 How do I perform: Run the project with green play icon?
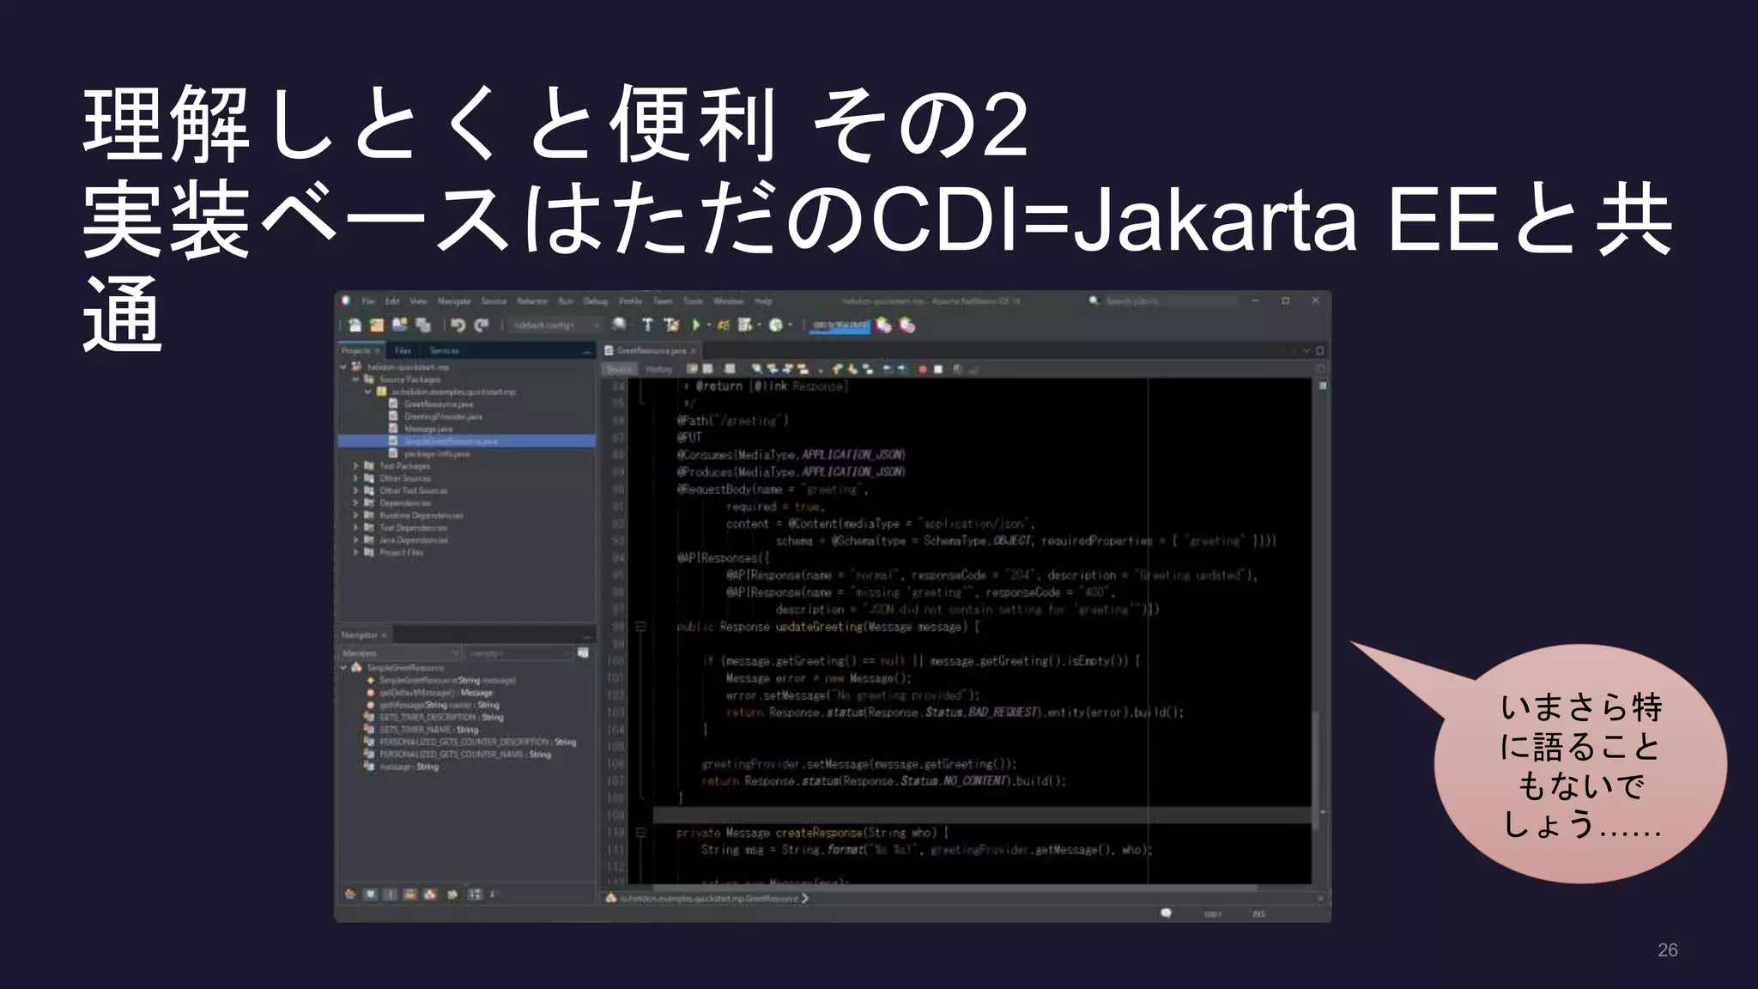(696, 325)
